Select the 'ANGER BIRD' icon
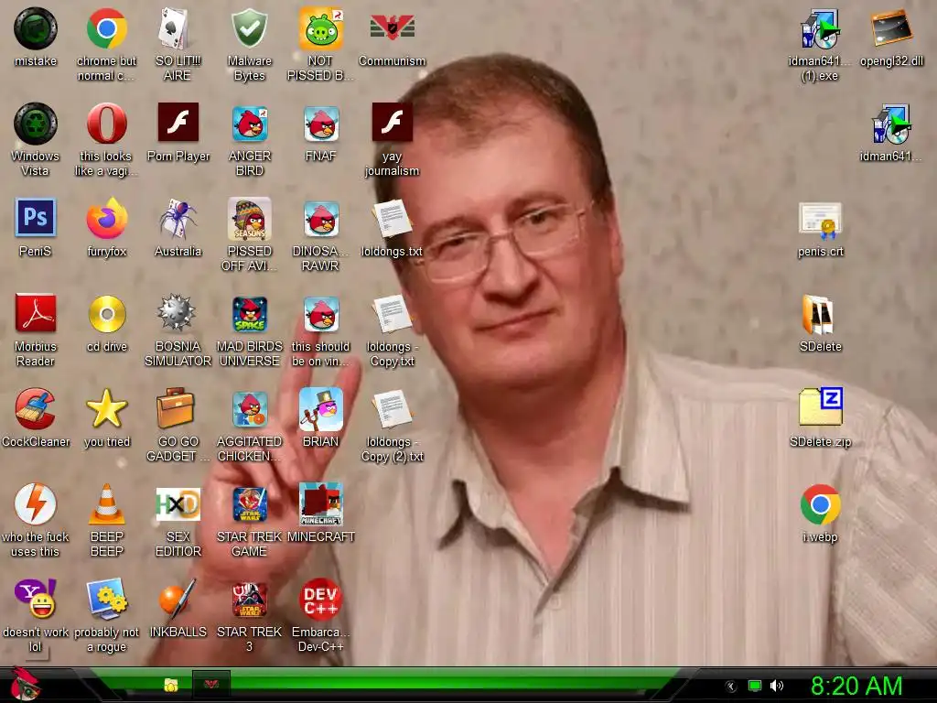937x703 pixels. click(250, 124)
